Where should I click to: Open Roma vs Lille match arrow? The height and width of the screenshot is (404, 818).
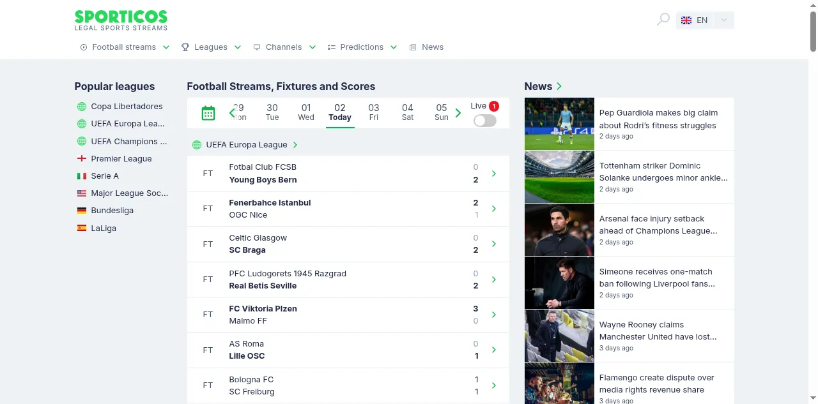click(494, 350)
